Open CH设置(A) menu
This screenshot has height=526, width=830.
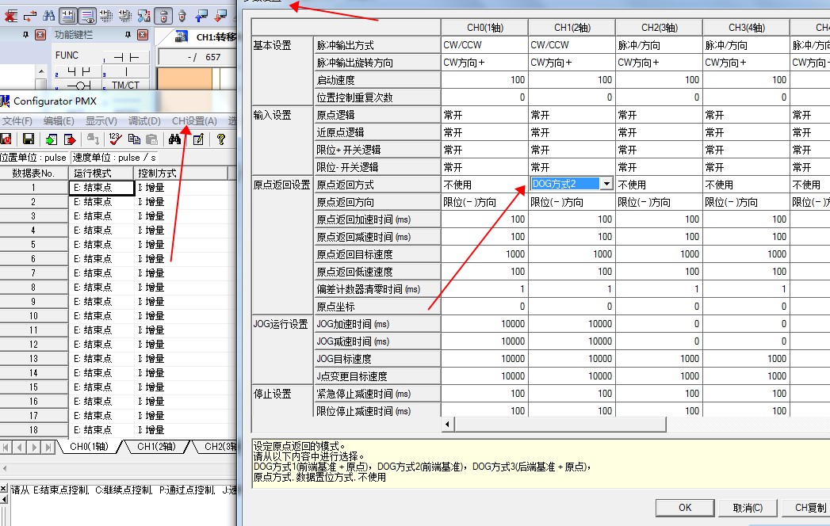point(194,121)
